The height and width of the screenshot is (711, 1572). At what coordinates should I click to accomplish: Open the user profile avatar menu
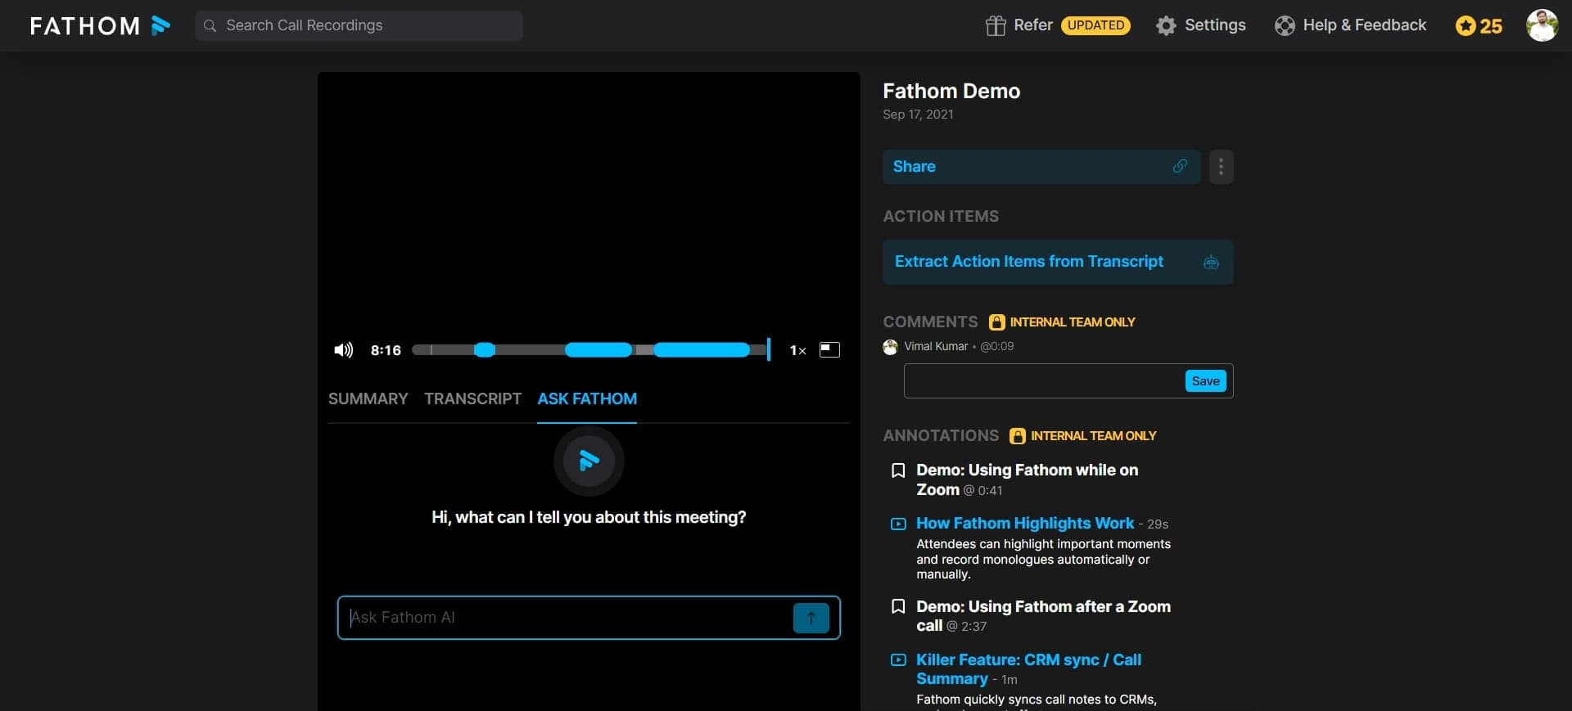tap(1542, 25)
